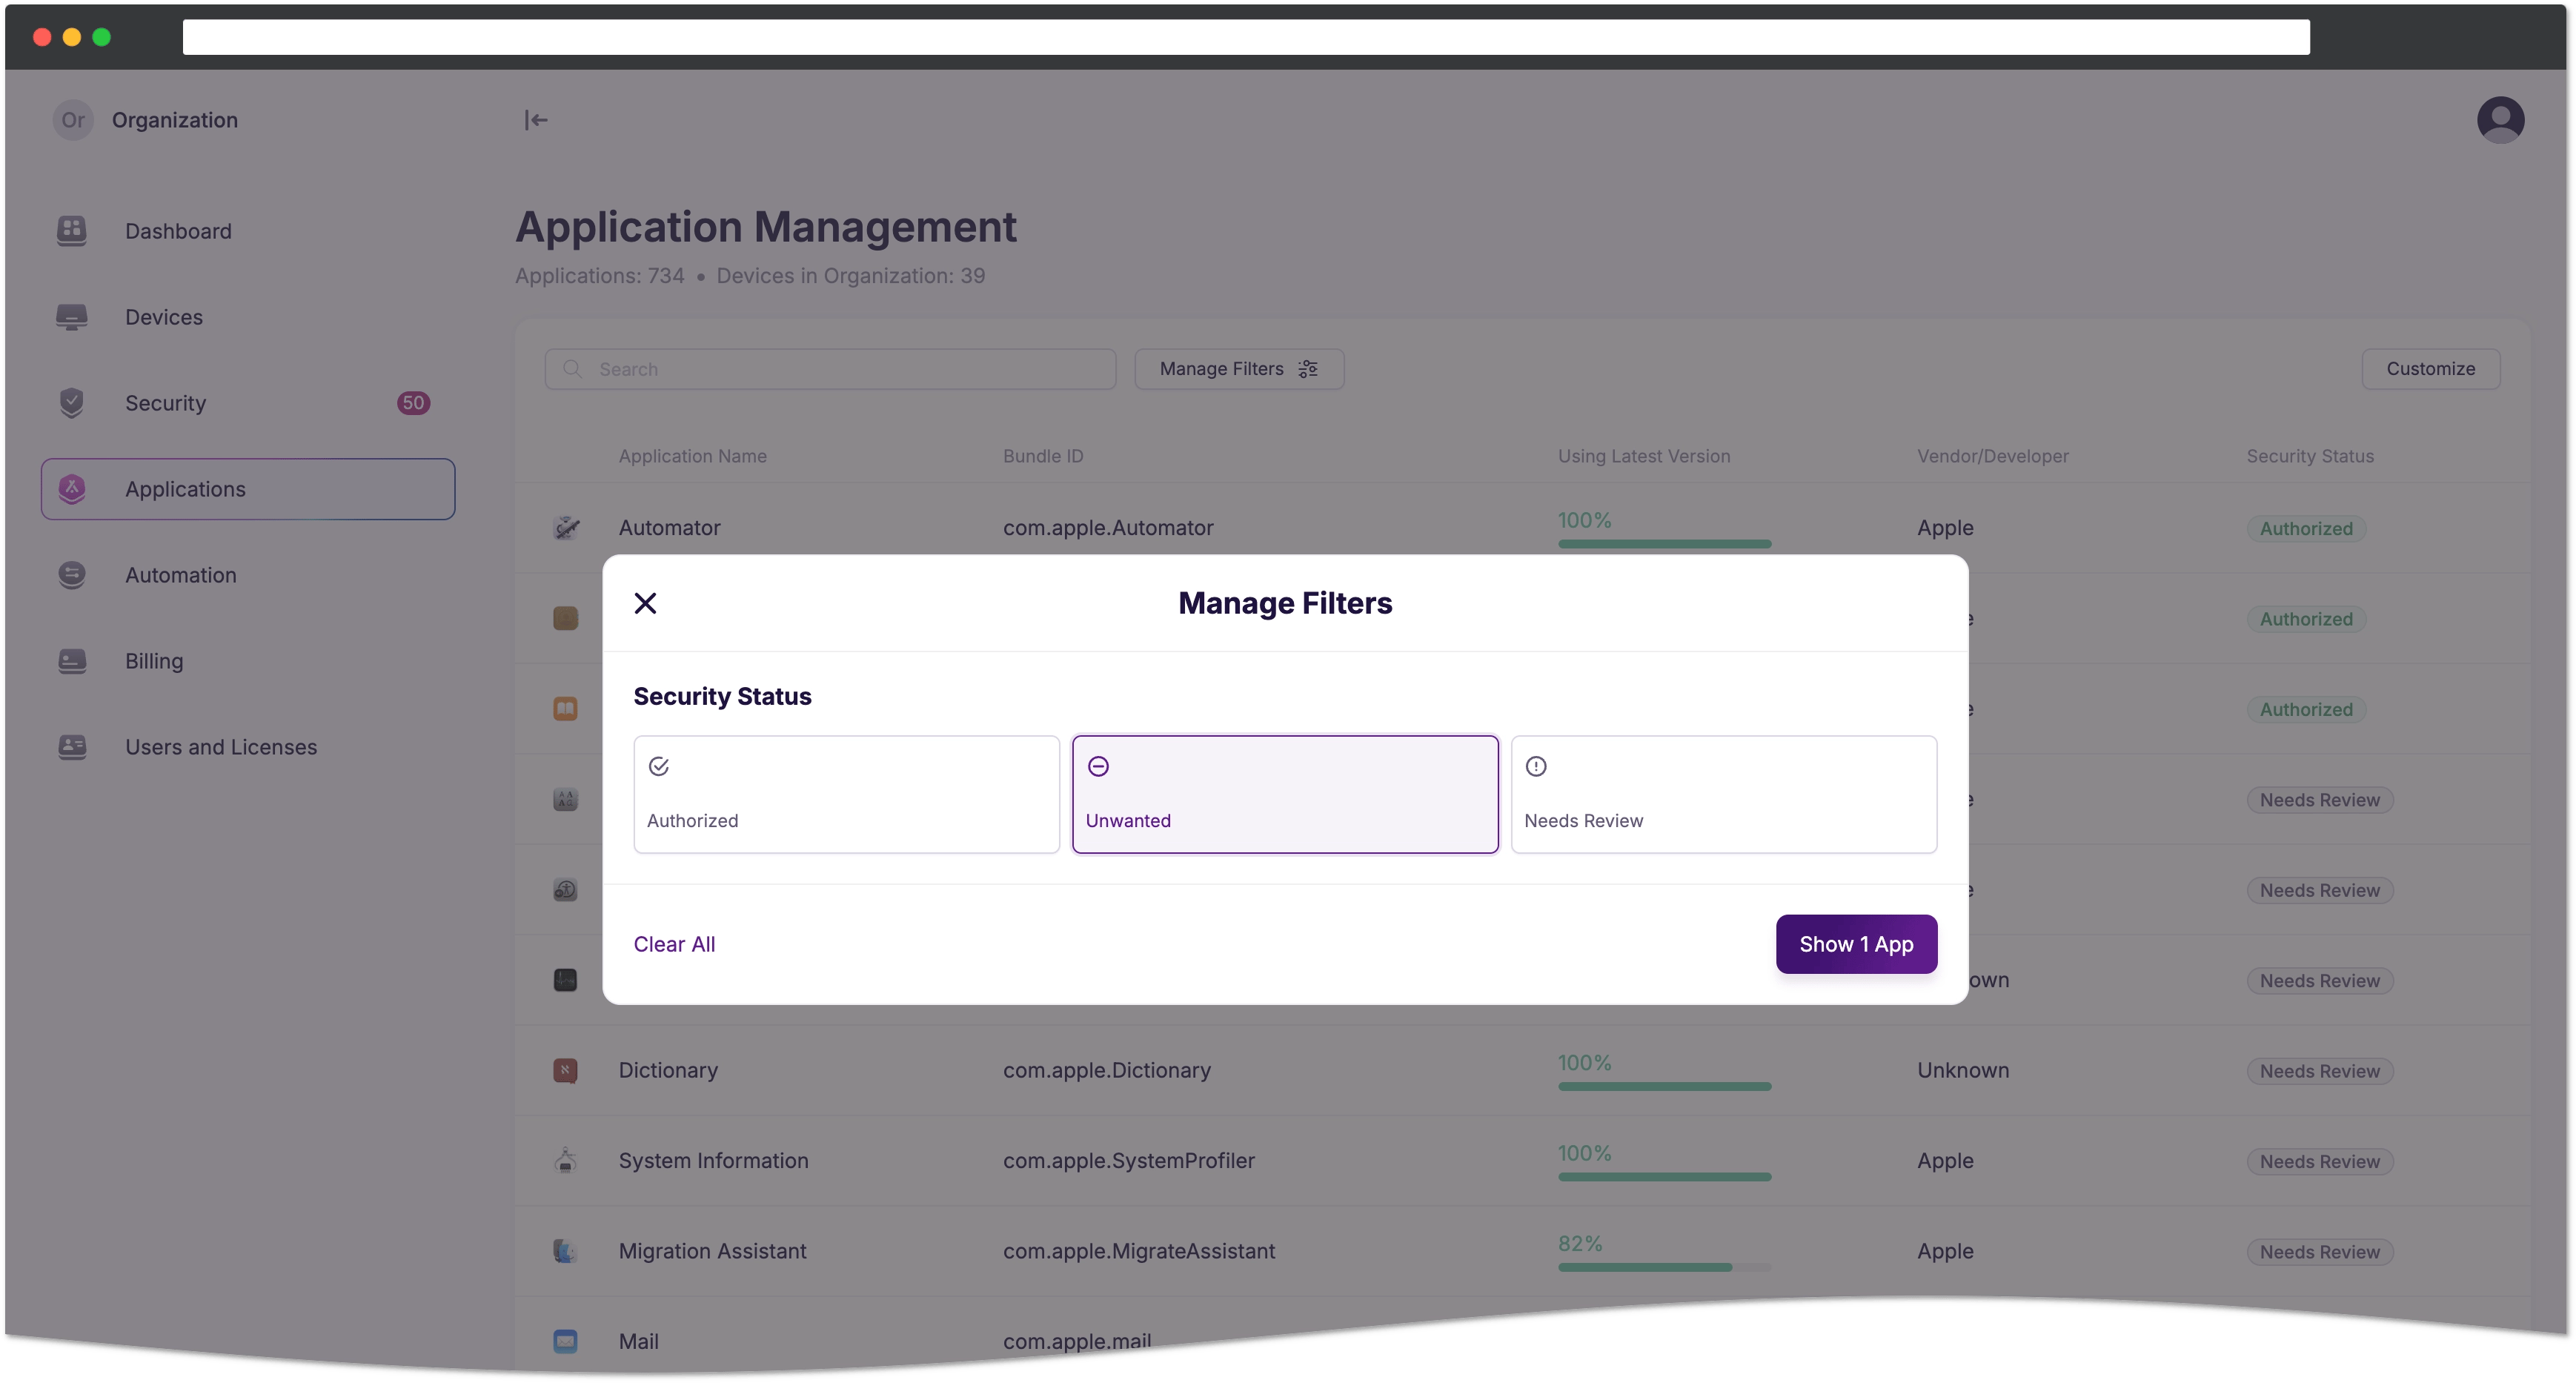The image size is (2576, 1383).
Task: Click the browser address bar
Action: (x=1245, y=37)
